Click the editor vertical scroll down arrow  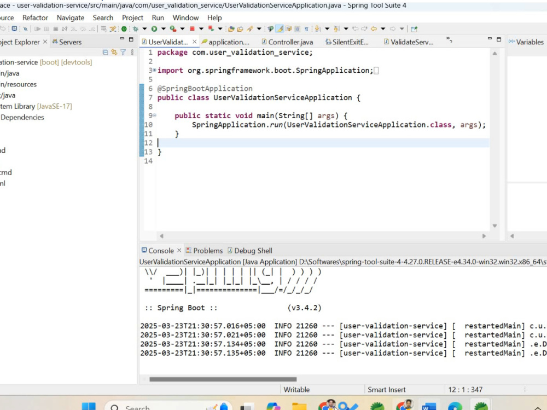click(x=494, y=226)
